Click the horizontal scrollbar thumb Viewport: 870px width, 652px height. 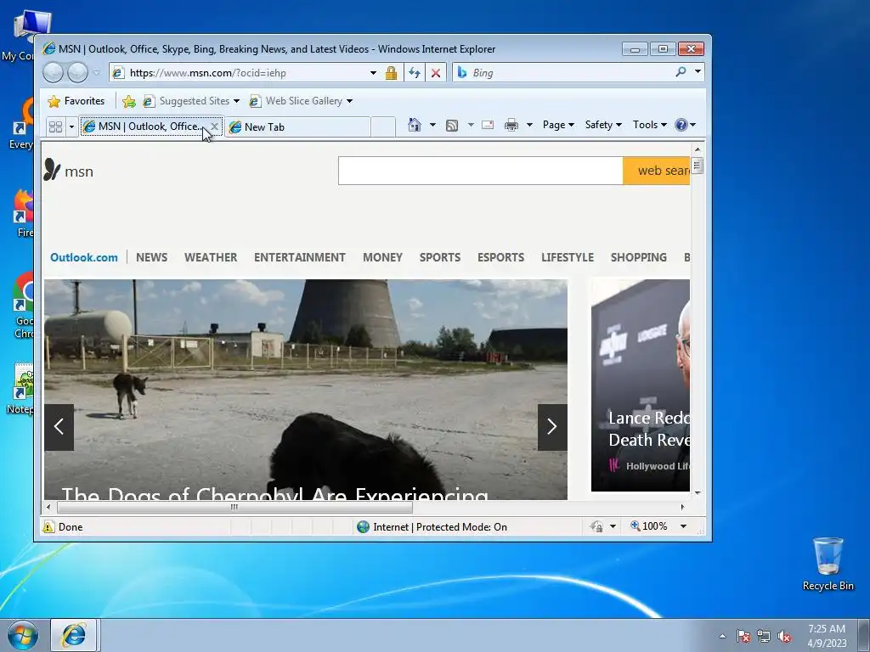[x=234, y=507]
